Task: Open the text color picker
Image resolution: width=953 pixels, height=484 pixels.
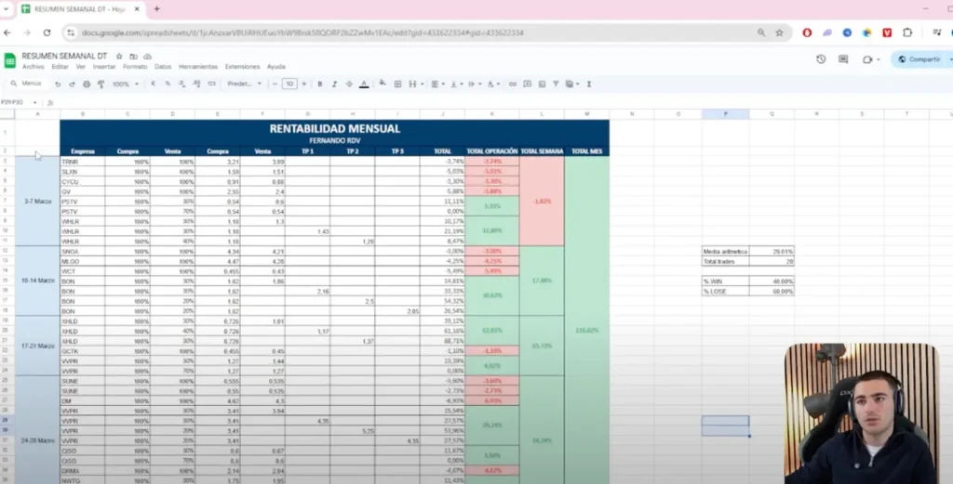Action: point(364,85)
